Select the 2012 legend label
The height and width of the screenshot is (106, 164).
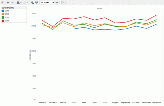7,14
